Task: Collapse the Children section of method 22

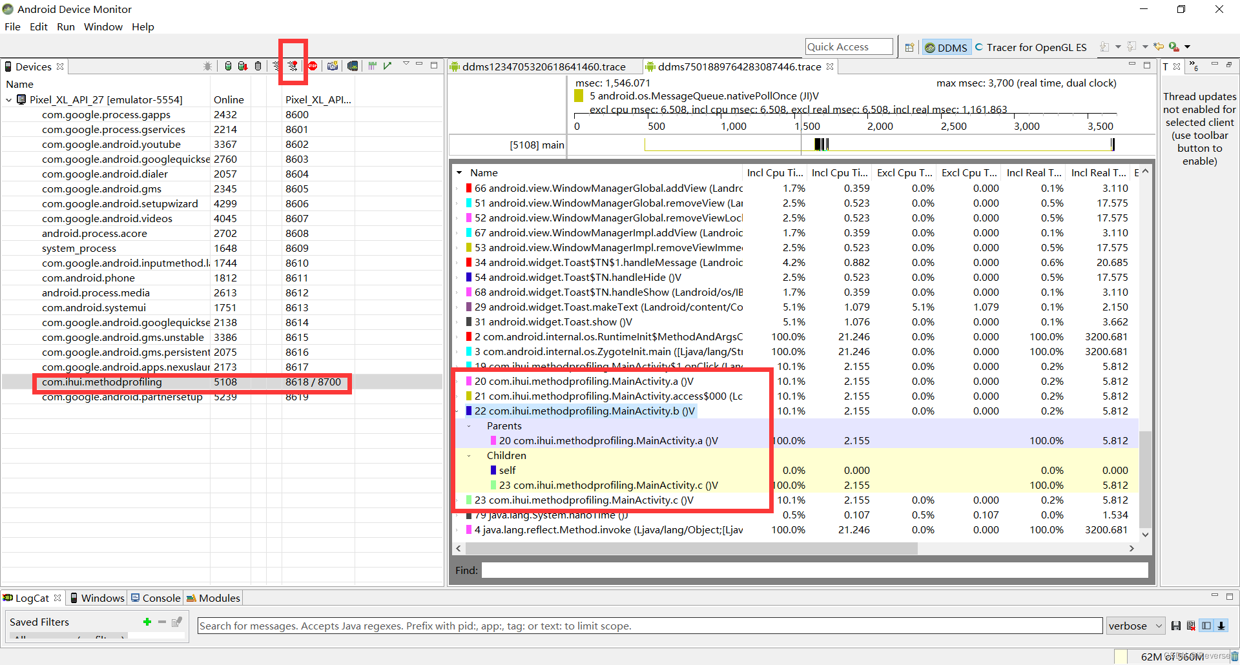Action: (x=469, y=456)
